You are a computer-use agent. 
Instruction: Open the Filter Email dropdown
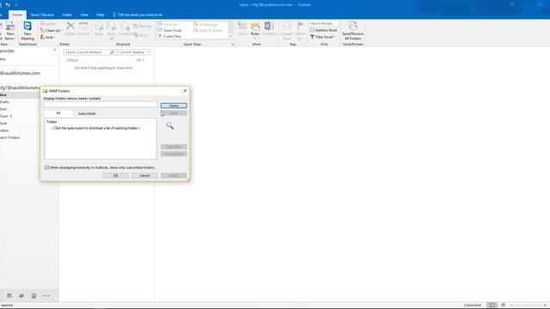pyautogui.click(x=323, y=37)
